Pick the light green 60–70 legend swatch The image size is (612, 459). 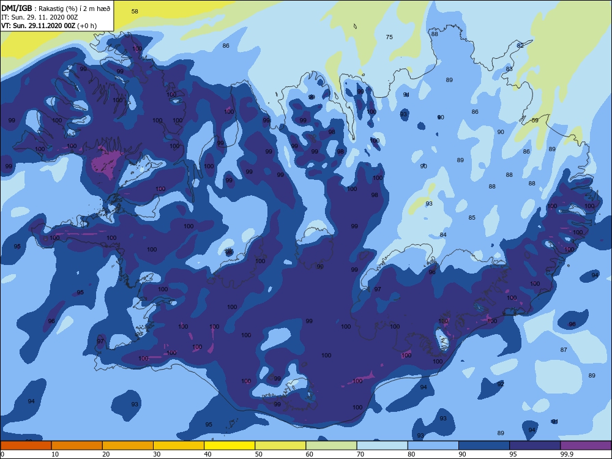[331, 446]
